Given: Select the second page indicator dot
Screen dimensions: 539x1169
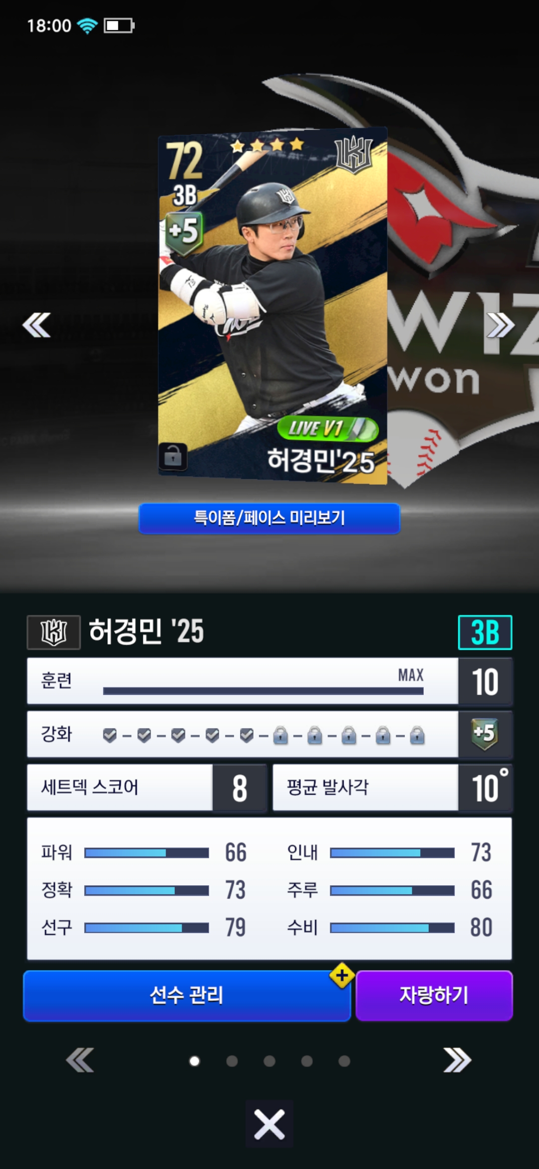Looking at the screenshot, I should tap(232, 1061).
